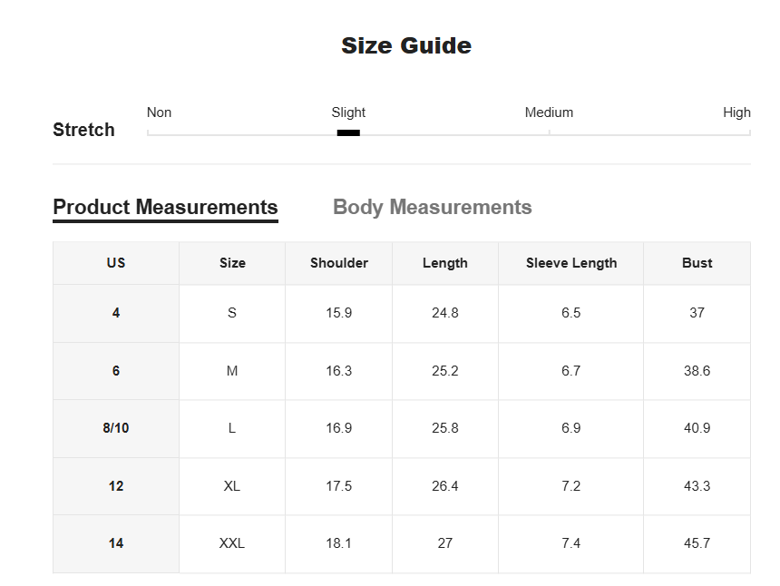Select the Product Measurements tab
Image resolution: width=780 pixels, height=586 pixels.
click(165, 208)
